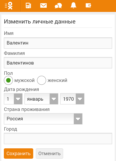Viewport: 116px width, 161px height.
Task: Open the Odnoklassniki logo menu
Action: (9, 6)
